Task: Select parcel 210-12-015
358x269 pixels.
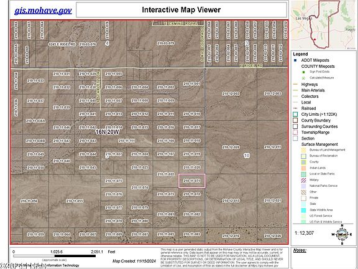Action: [x=231, y=201]
